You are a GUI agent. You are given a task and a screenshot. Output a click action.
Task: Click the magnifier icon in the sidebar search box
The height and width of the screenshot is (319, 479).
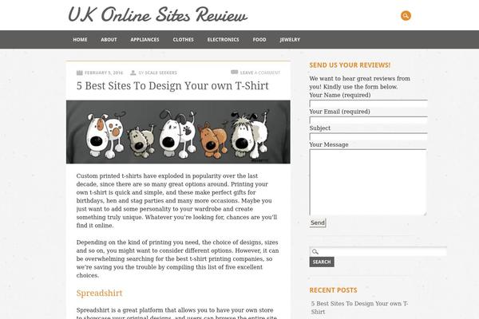coord(315,252)
